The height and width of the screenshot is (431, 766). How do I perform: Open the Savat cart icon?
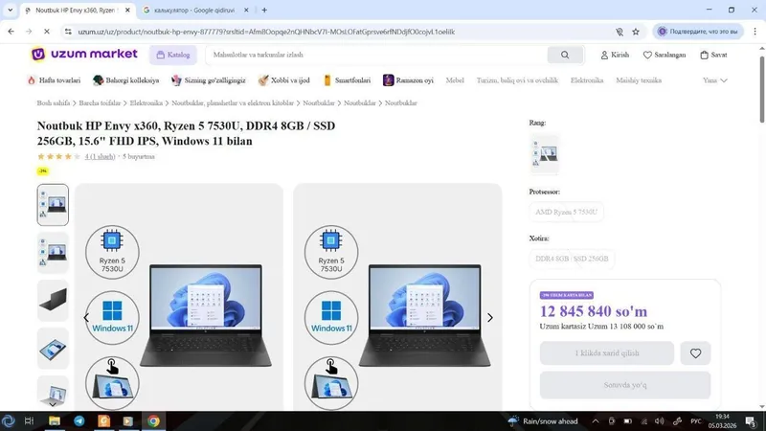coord(704,55)
